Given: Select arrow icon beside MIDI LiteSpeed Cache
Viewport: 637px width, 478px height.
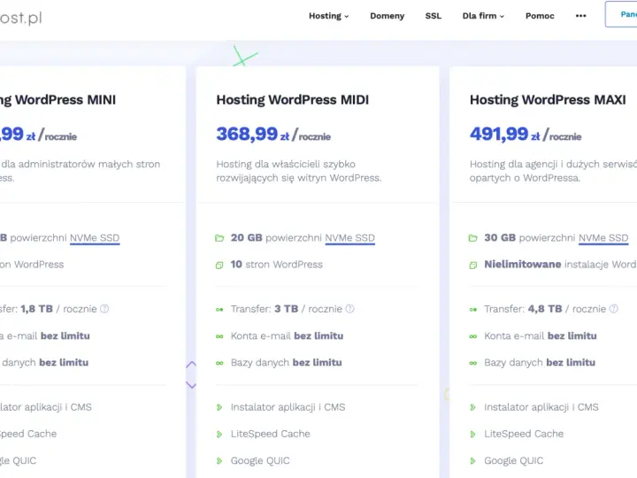Looking at the screenshot, I should [219, 434].
